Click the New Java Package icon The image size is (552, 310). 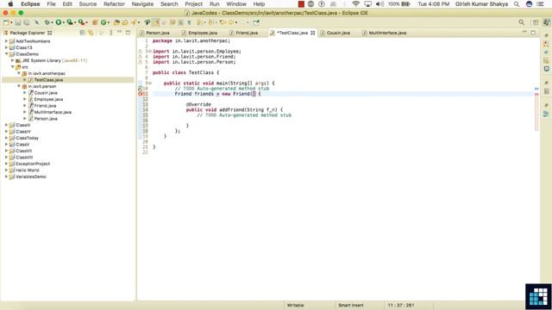(x=95, y=22)
